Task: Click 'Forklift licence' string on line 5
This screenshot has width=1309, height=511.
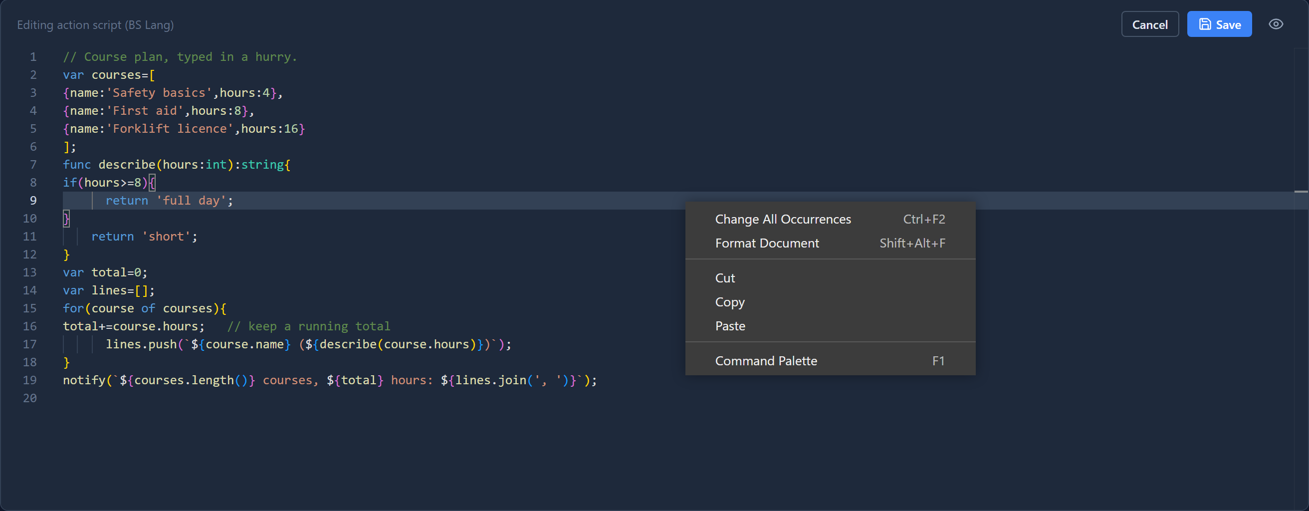Action: (170, 129)
